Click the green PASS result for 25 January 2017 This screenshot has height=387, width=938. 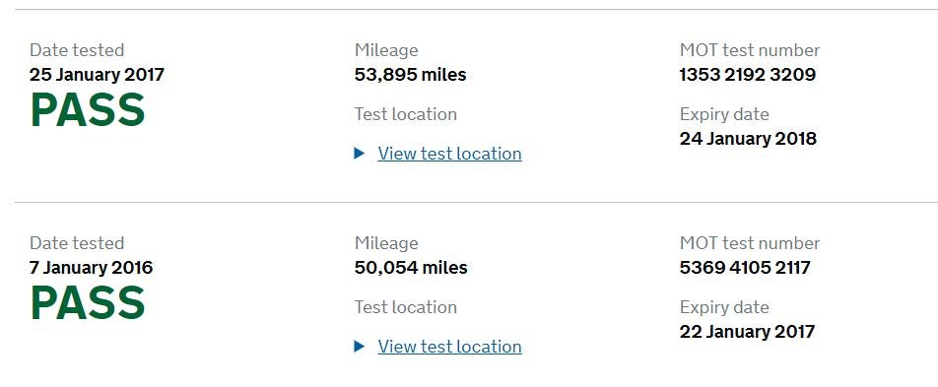click(x=88, y=110)
